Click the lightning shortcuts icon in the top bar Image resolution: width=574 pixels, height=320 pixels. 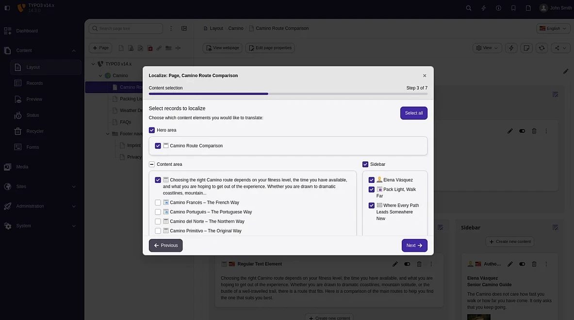483,8
